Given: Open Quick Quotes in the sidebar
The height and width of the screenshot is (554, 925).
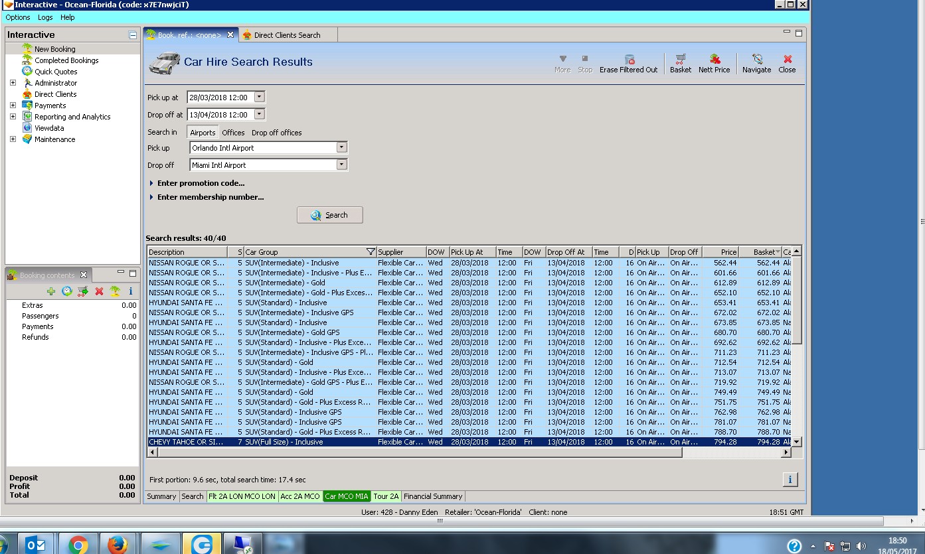Looking at the screenshot, I should 56,72.
